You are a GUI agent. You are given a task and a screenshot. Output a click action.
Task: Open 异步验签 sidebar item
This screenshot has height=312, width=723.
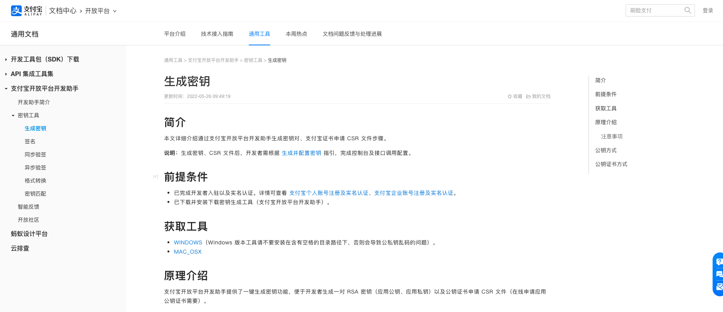coord(35,168)
